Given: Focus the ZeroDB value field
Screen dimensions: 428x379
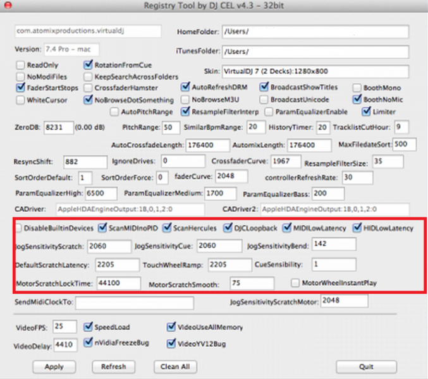Looking at the screenshot, I should click(58, 128).
